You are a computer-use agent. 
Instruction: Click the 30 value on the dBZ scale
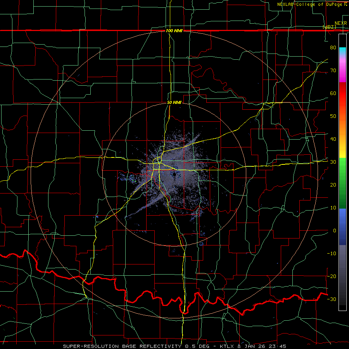point(333,162)
